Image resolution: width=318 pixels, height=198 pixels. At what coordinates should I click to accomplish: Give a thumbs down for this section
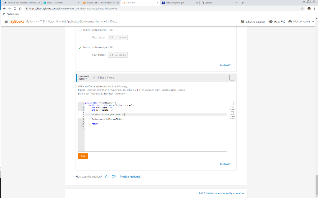(113, 176)
